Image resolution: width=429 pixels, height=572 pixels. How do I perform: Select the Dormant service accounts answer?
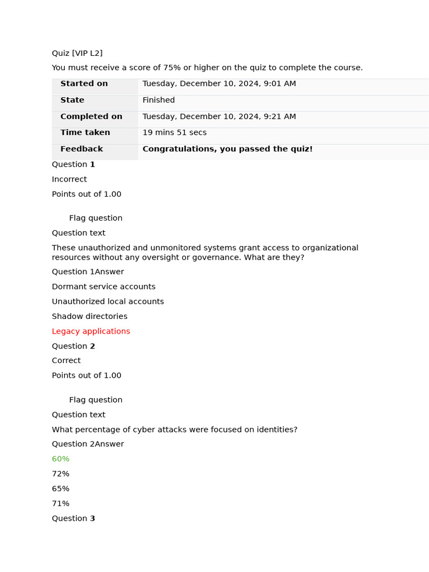[x=103, y=287]
